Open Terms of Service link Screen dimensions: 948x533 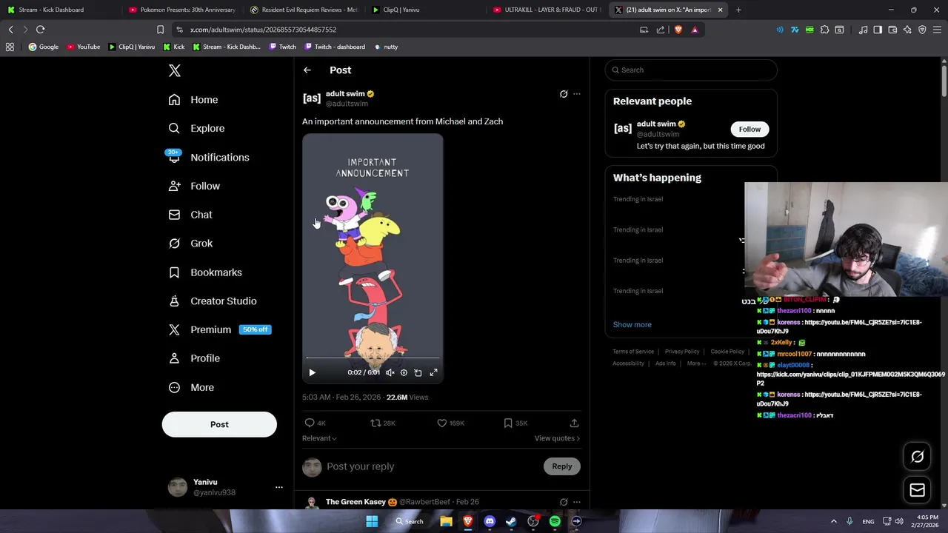click(633, 352)
